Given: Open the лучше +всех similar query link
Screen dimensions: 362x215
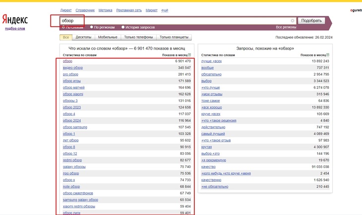Looking at the screenshot, I should pos(211,61).
